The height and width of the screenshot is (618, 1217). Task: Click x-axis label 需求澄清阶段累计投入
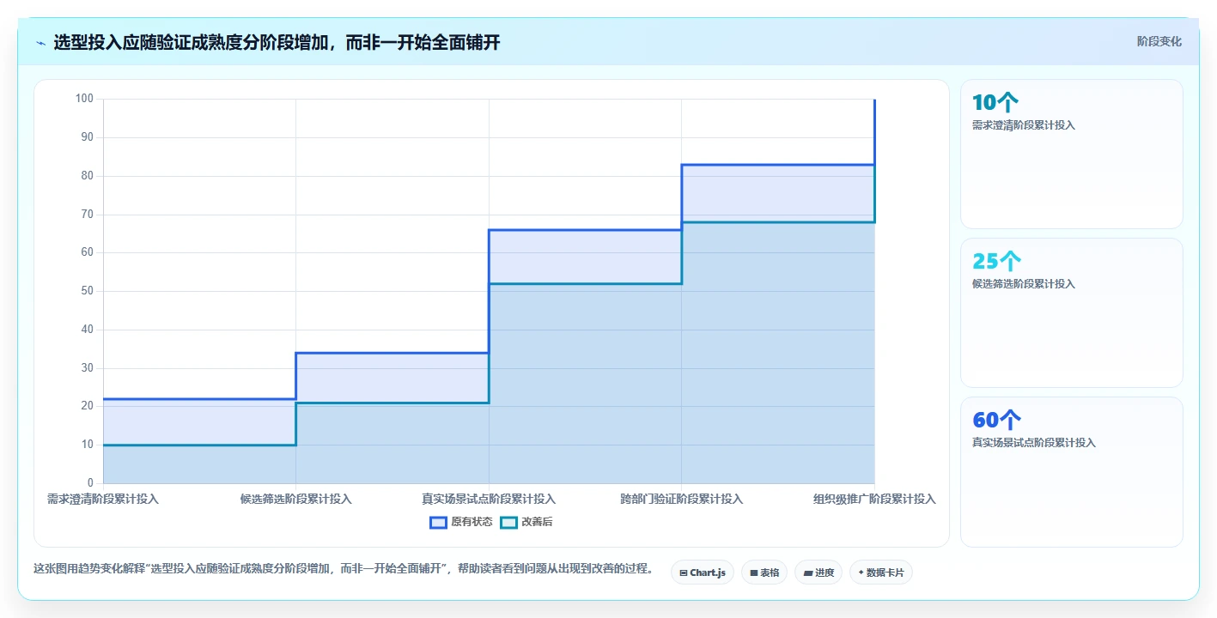(x=103, y=499)
